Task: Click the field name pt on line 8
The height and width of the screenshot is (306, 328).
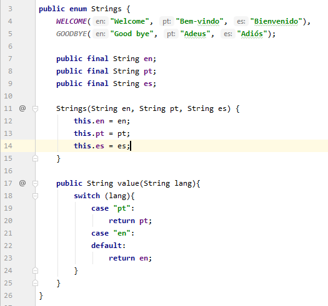Action: coord(148,72)
